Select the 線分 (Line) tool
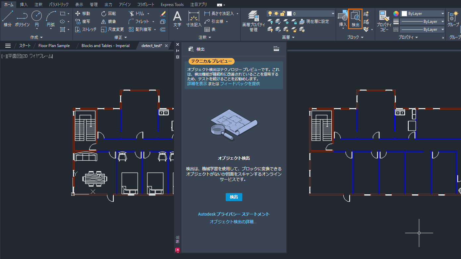Screen dimensions: 461x259 (x=7, y=19)
